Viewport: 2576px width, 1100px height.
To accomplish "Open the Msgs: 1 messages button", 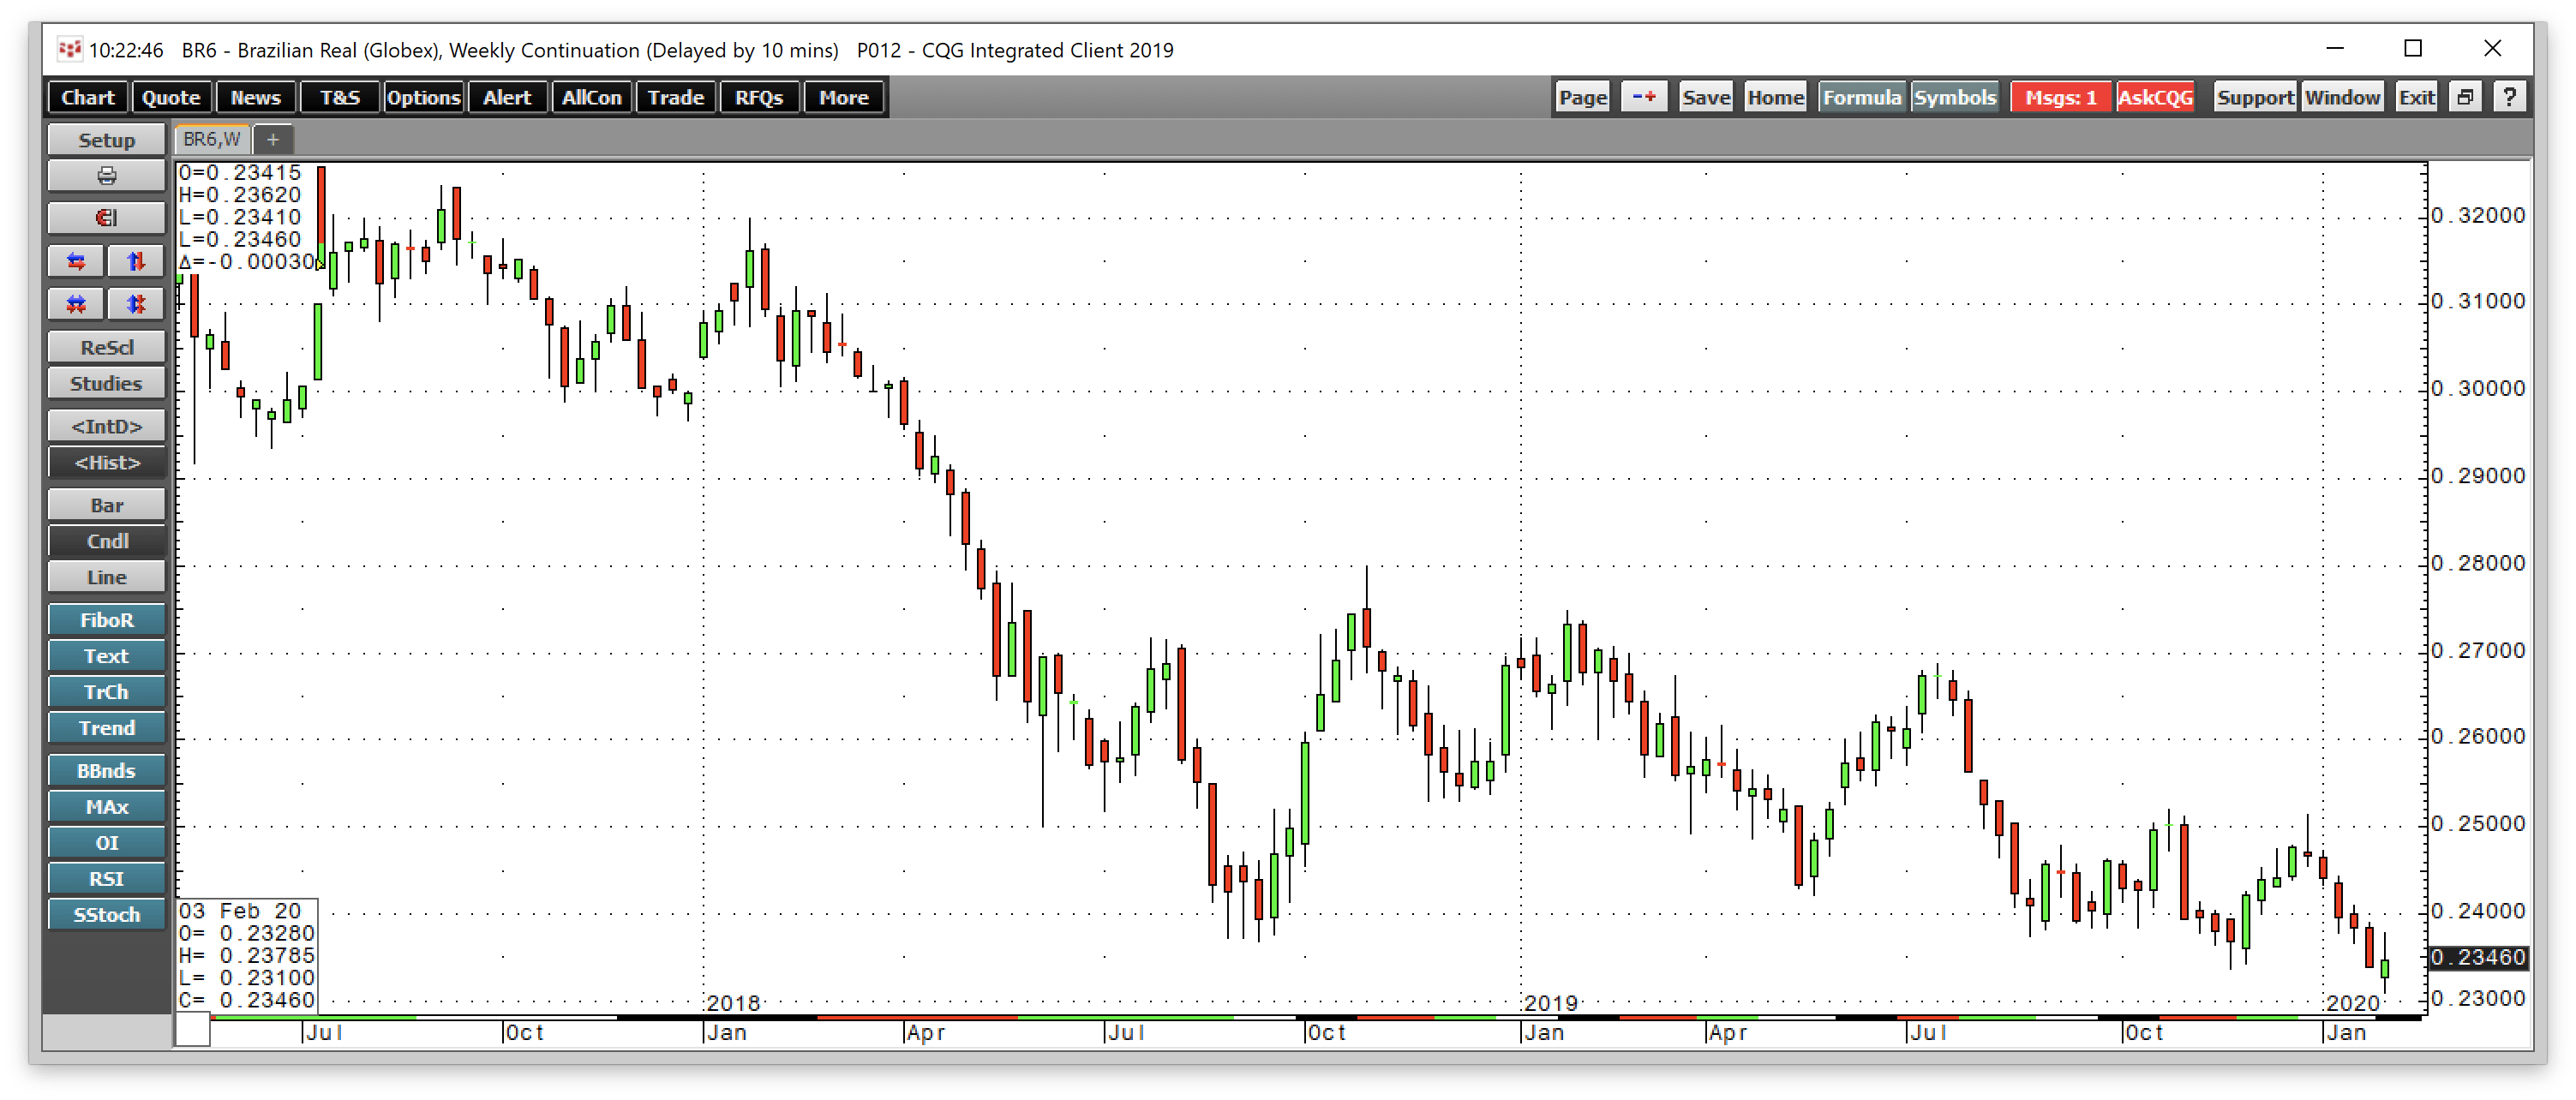I will [2060, 97].
